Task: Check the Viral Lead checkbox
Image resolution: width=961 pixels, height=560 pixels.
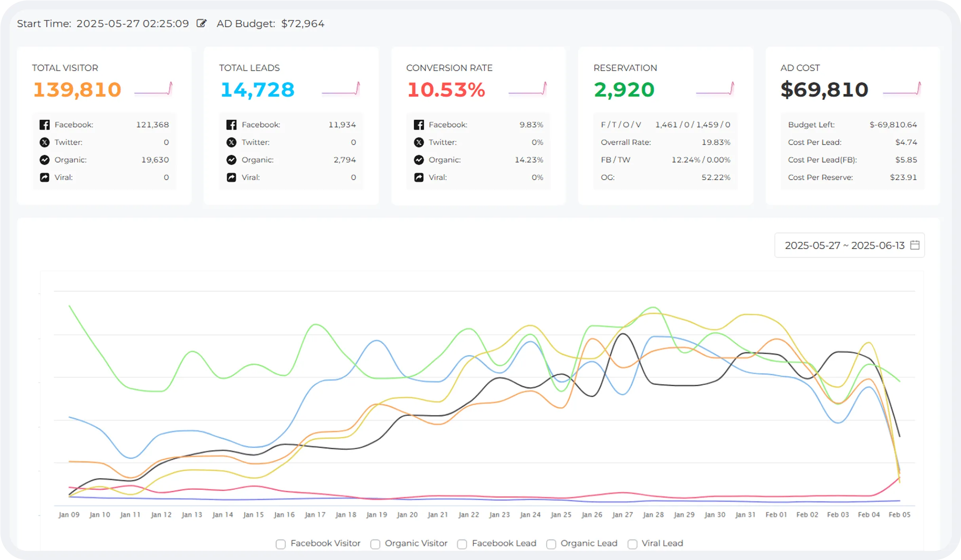Action: [x=632, y=544]
